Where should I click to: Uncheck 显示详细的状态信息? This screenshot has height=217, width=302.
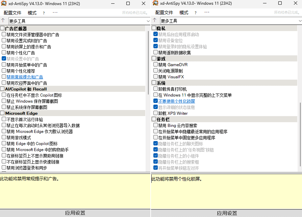[x=156, y=107]
